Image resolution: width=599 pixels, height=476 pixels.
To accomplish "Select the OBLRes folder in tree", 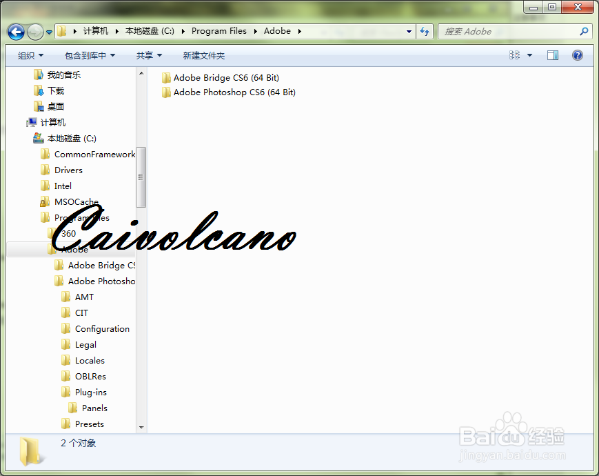I will pos(83,377).
